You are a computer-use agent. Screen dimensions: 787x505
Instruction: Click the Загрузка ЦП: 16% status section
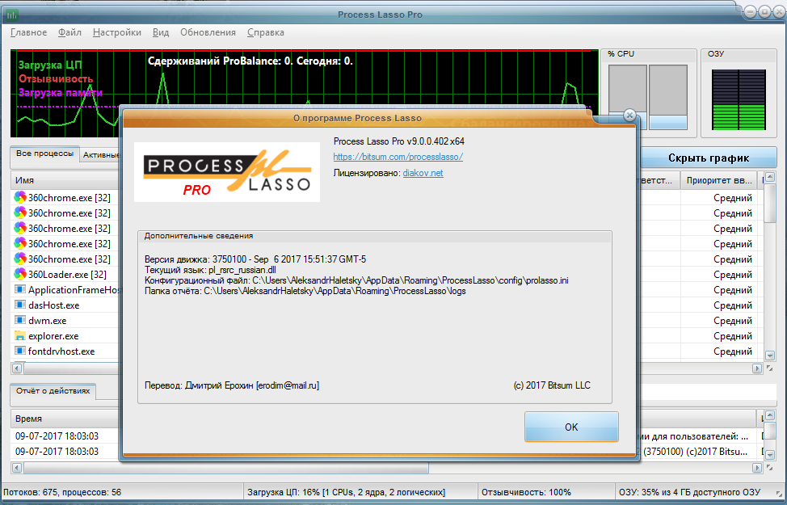click(347, 492)
